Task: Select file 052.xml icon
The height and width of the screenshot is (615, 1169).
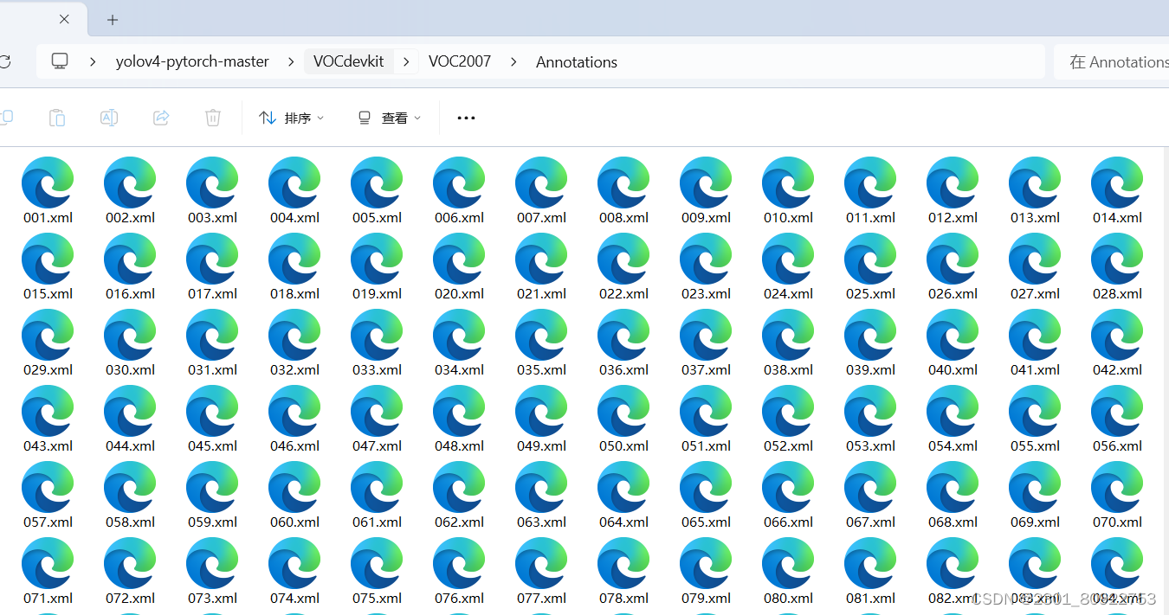Action: (788, 410)
